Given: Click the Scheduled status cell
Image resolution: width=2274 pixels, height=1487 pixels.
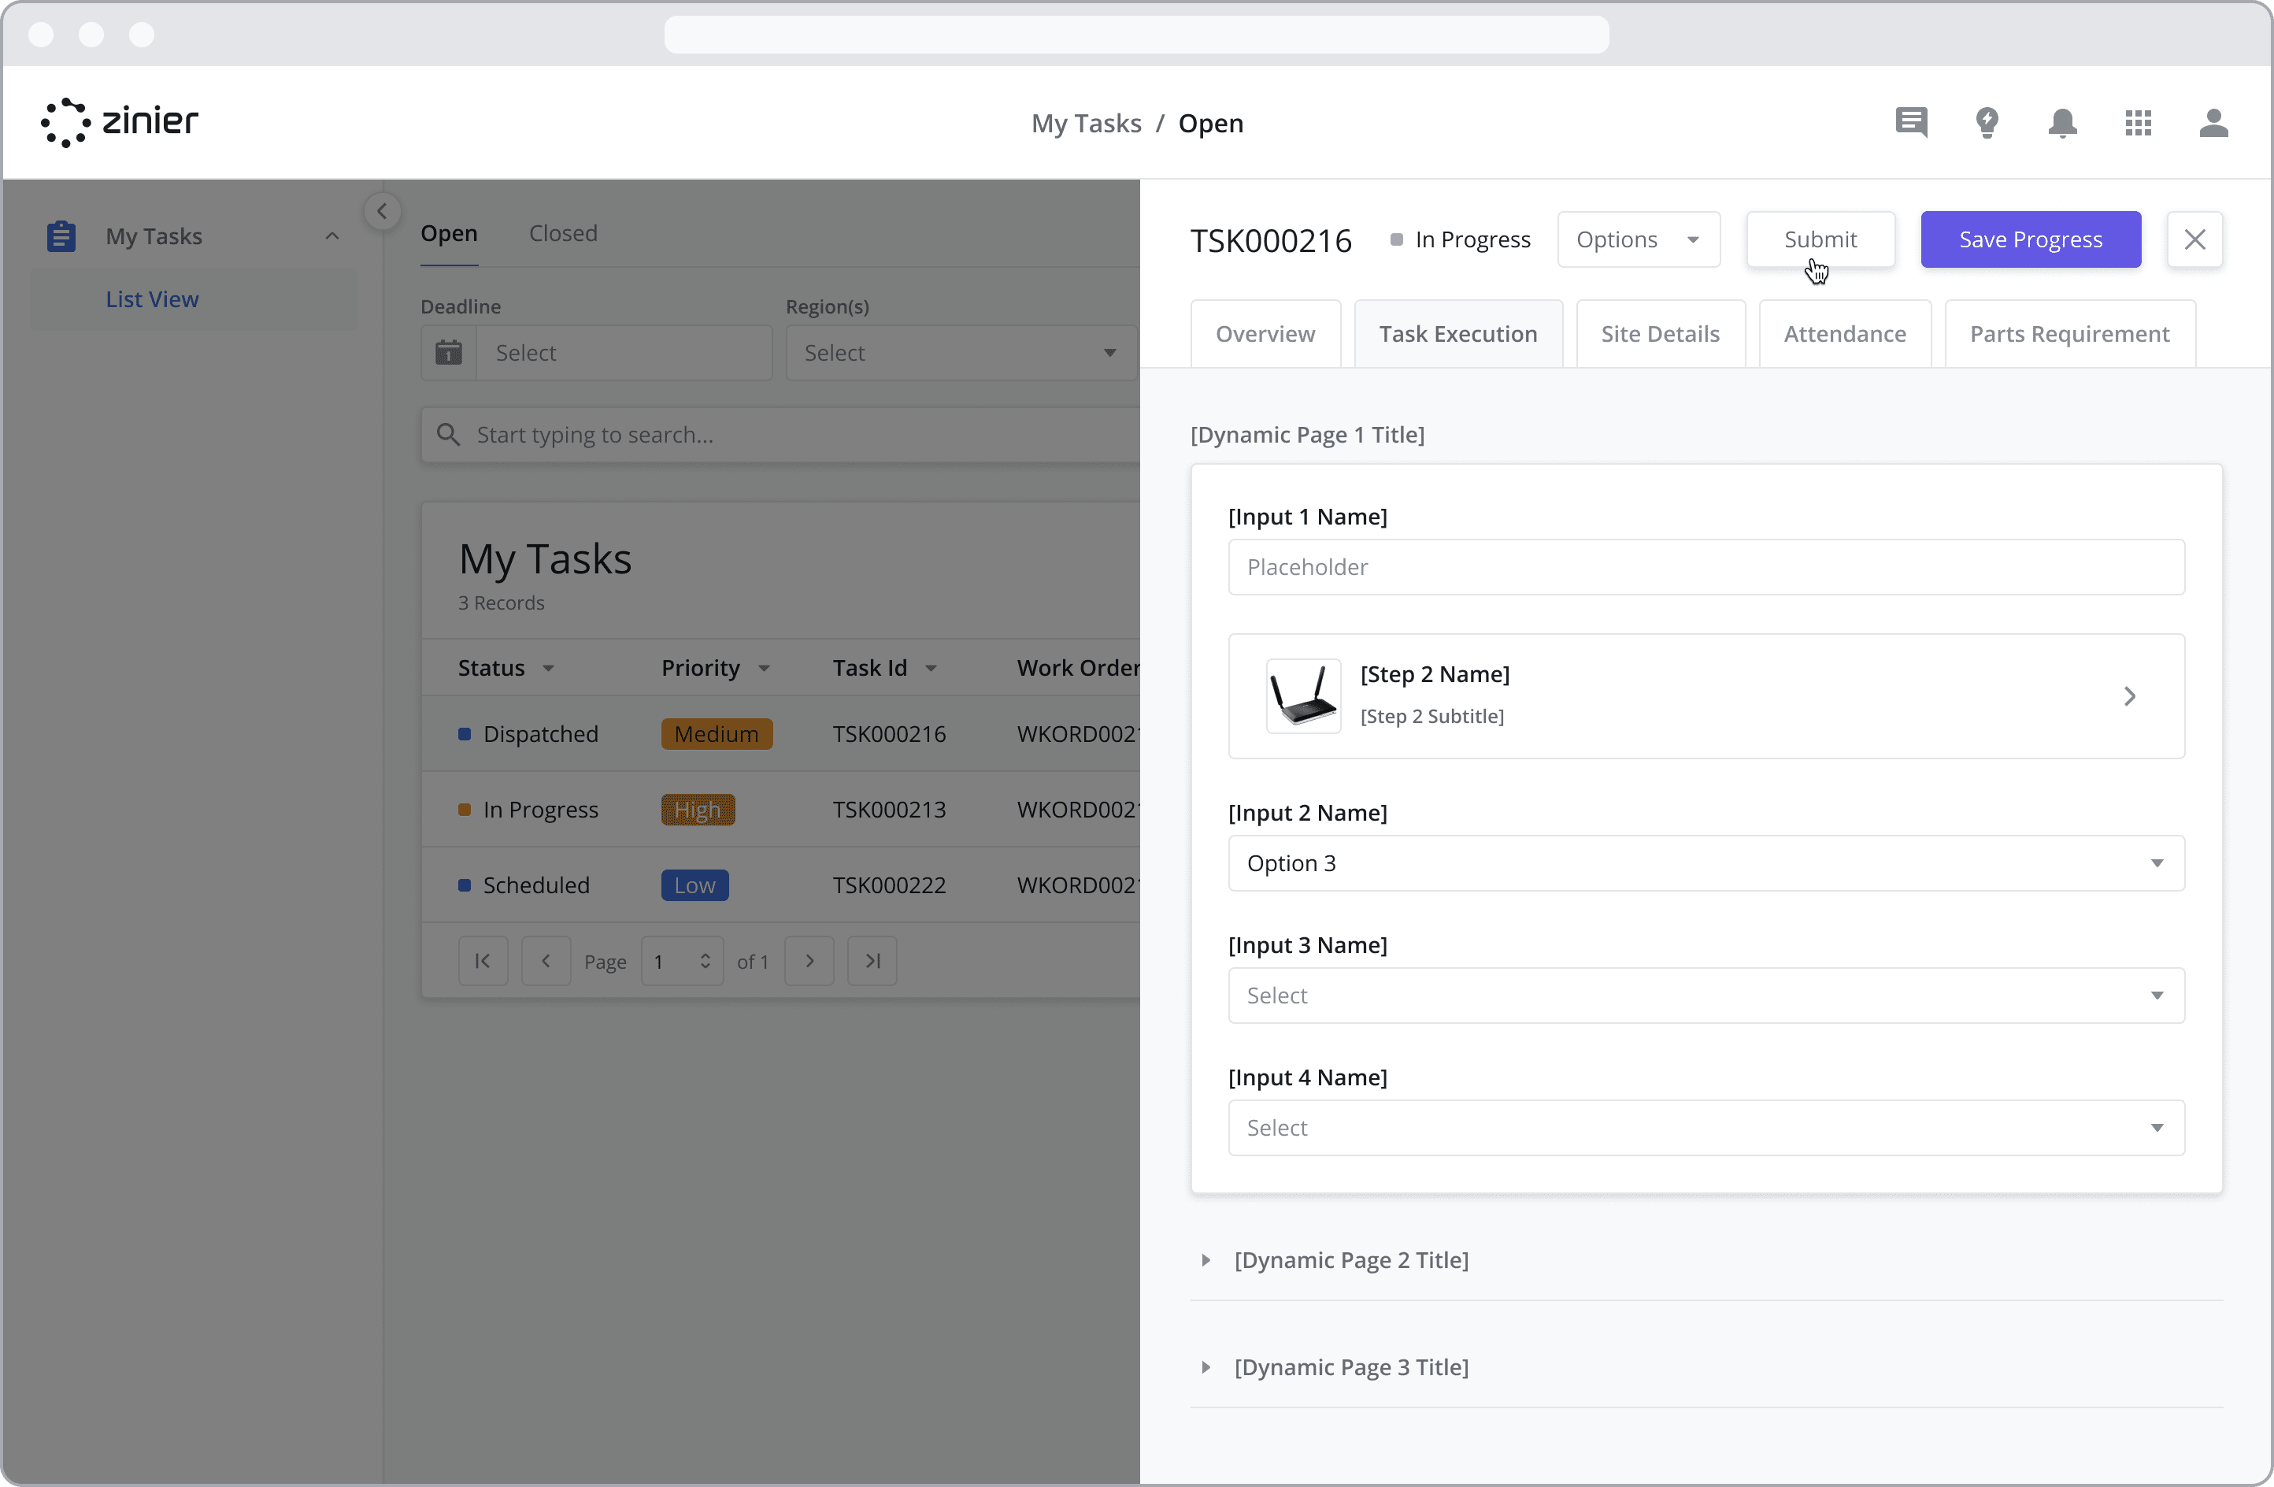Looking at the screenshot, I should (524, 885).
